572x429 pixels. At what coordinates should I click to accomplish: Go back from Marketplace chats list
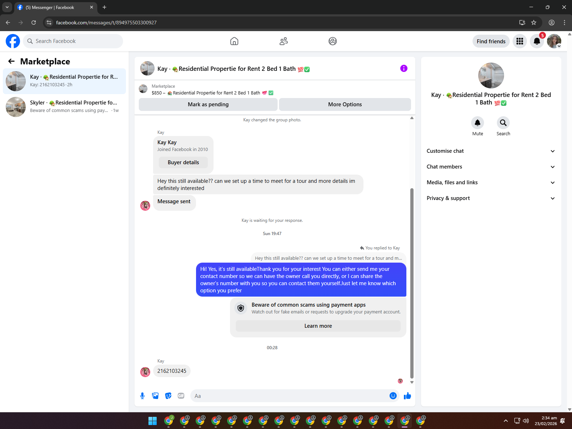pyautogui.click(x=11, y=61)
